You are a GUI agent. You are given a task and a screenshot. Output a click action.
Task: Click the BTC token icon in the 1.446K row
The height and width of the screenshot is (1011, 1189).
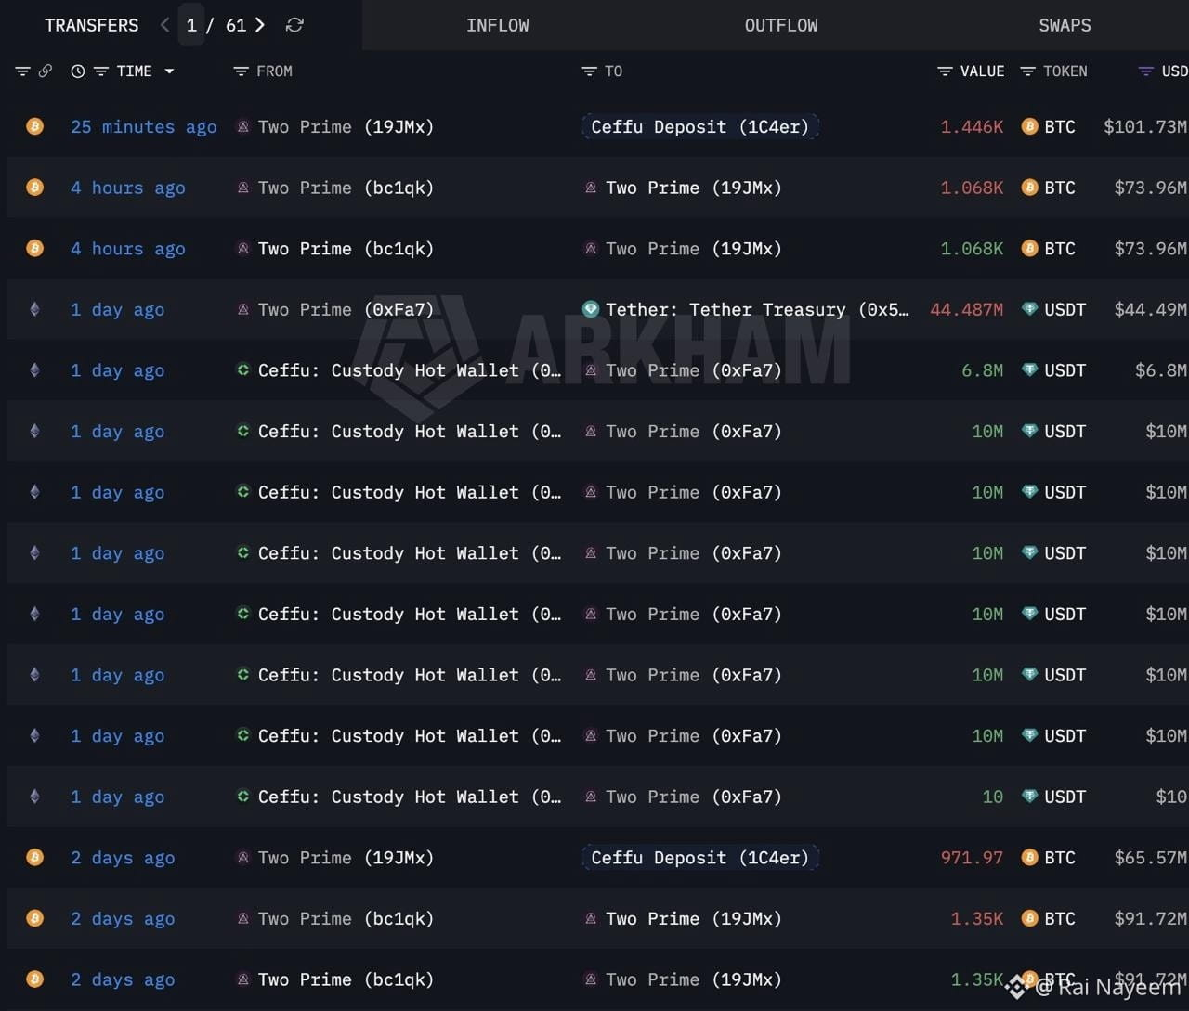point(1029,126)
